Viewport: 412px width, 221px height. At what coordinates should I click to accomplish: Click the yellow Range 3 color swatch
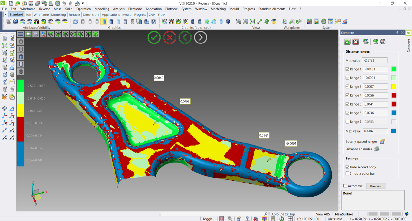(x=394, y=87)
